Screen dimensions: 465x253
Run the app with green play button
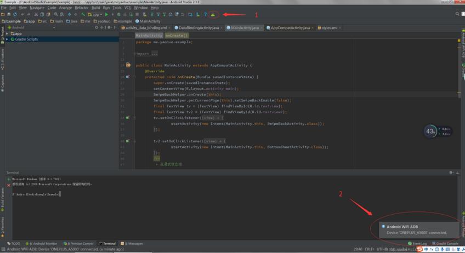click(106, 14)
